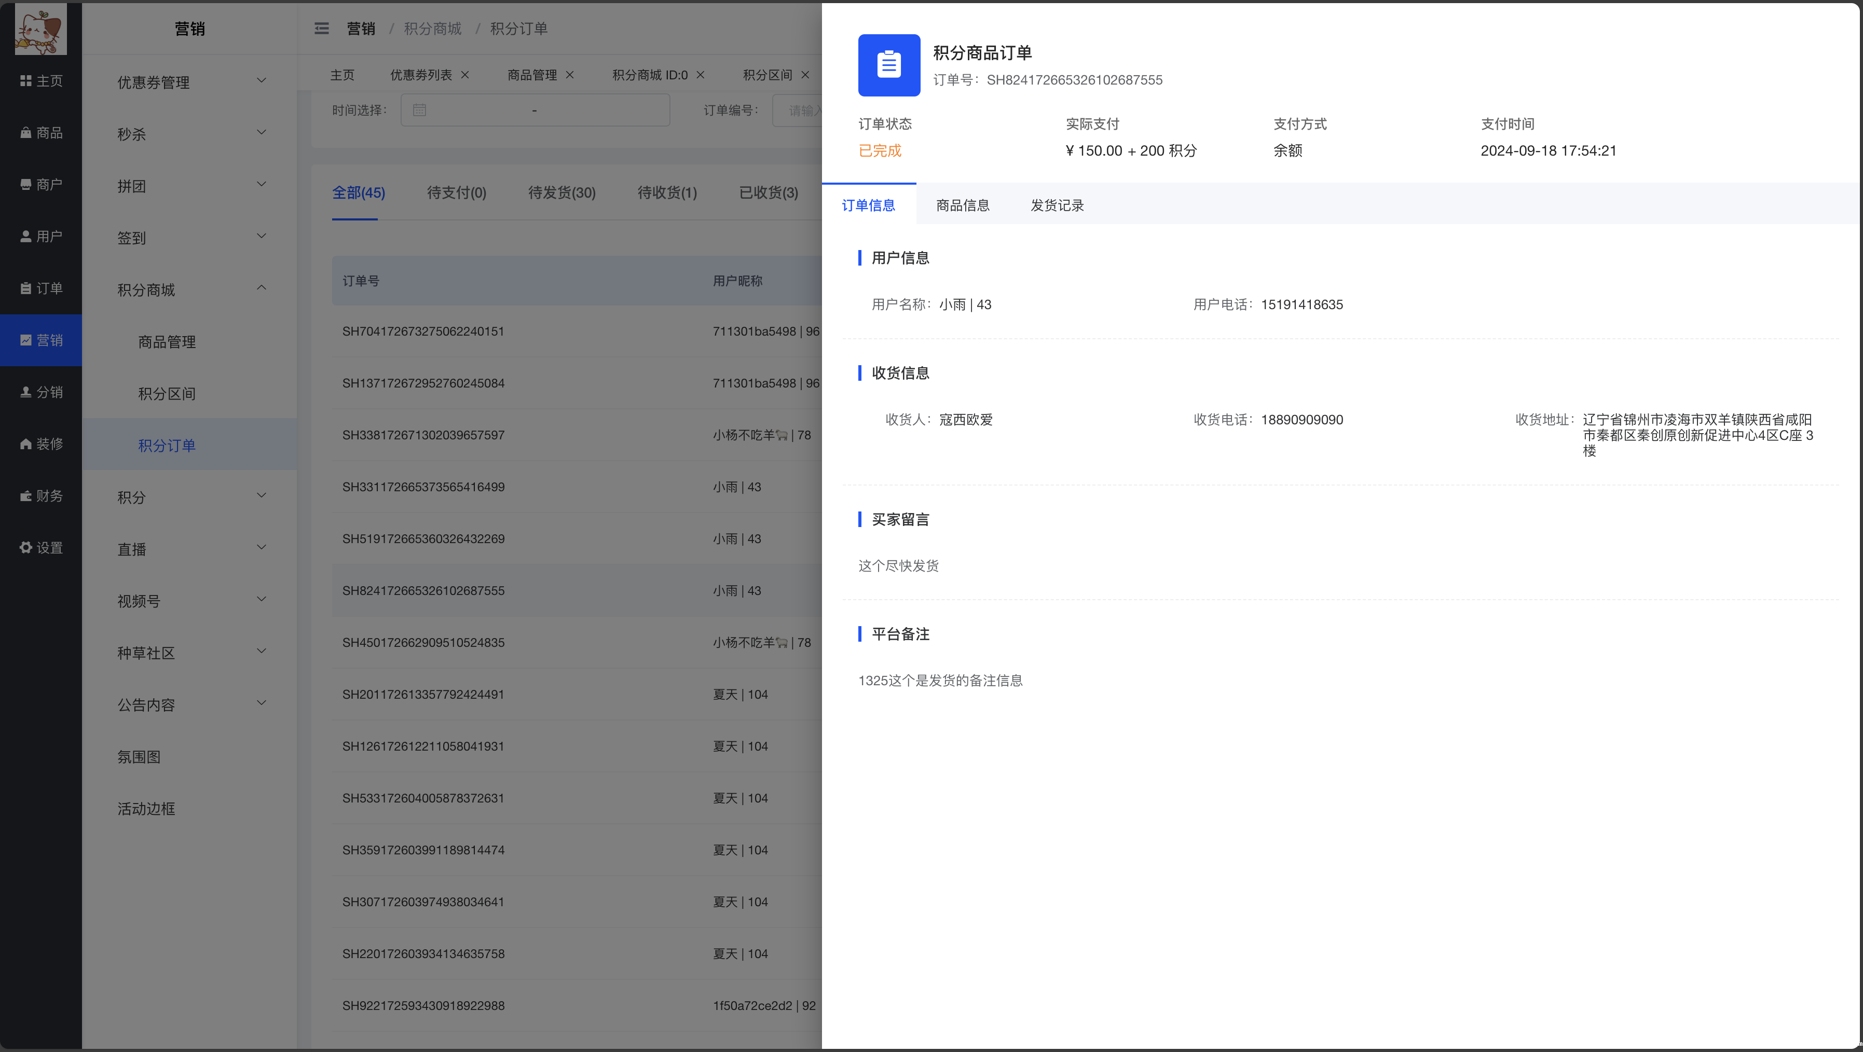The height and width of the screenshot is (1052, 1863).
Task: Go to 用户 sidebar section
Action: [41, 237]
